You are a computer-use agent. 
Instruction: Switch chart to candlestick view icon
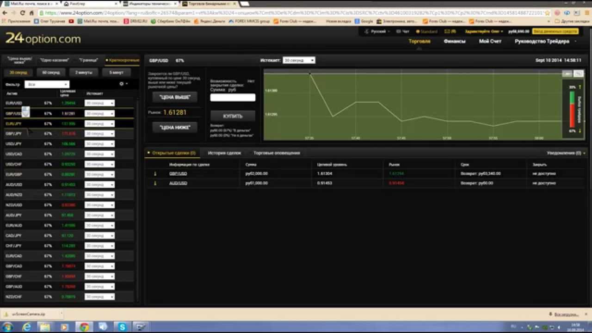click(x=579, y=74)
